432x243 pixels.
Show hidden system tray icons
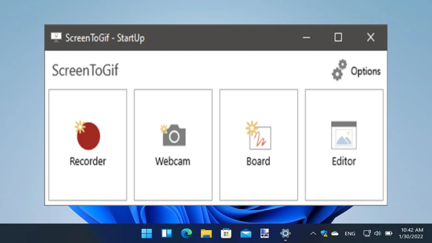pos(313,233)
